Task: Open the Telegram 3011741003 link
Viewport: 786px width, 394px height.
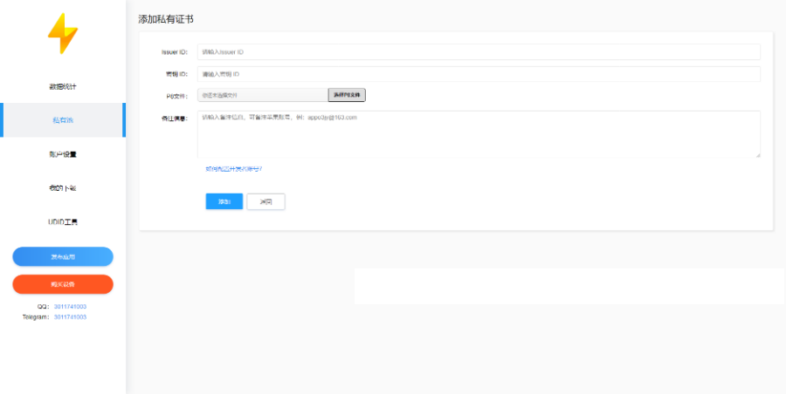Action: point(70,317)
